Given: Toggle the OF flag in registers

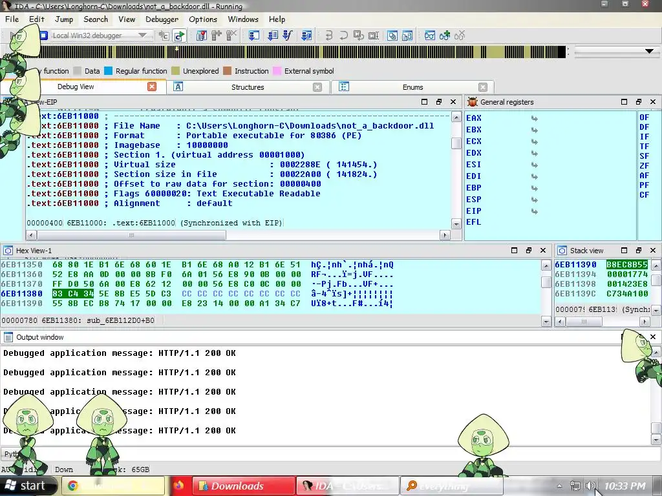Looking at the screenshot, I should coord(644,118).
